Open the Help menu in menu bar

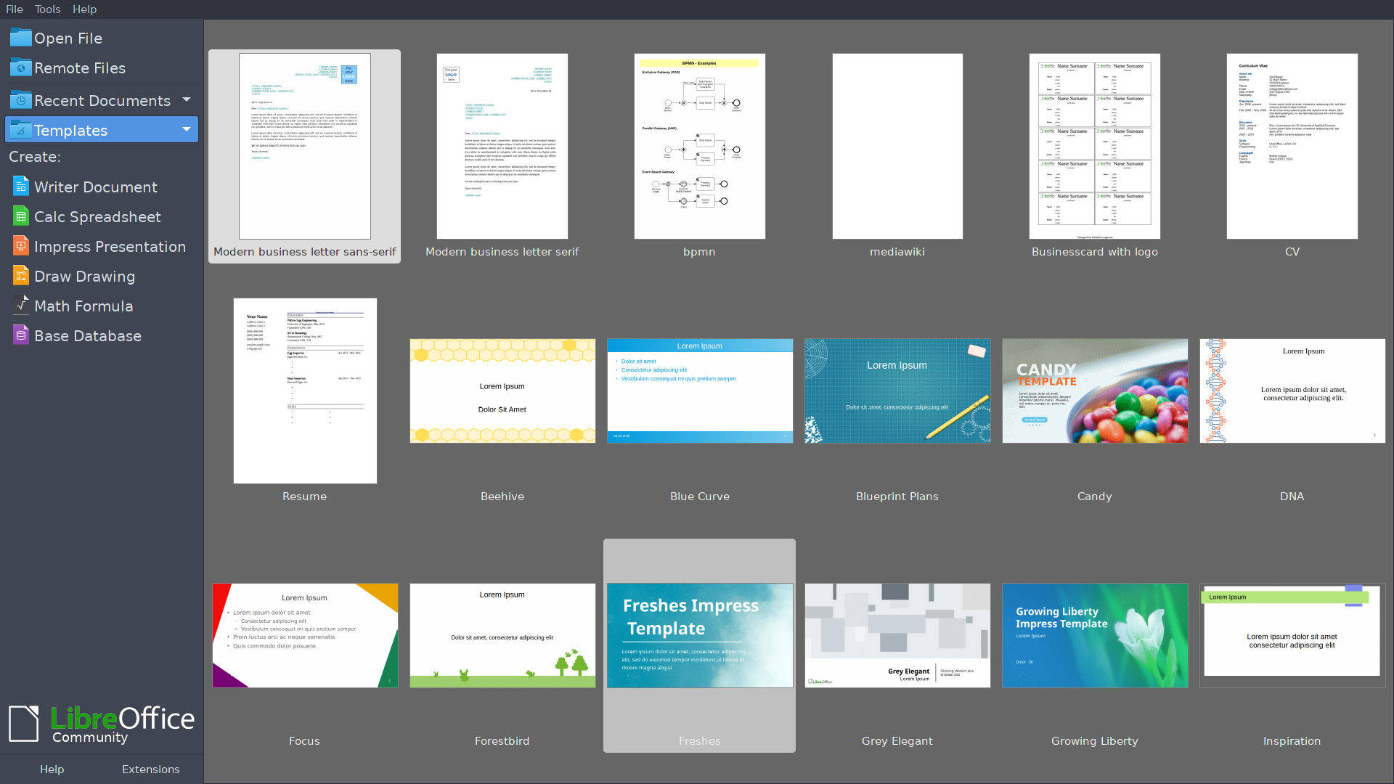[84, 9]
